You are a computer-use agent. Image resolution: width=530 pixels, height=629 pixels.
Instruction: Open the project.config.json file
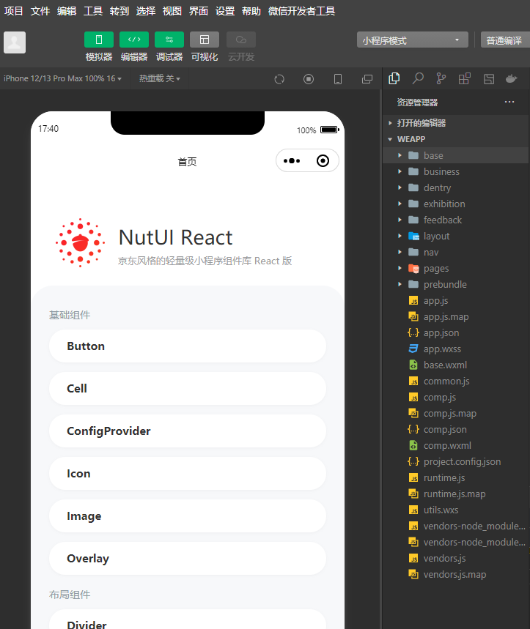456,462
